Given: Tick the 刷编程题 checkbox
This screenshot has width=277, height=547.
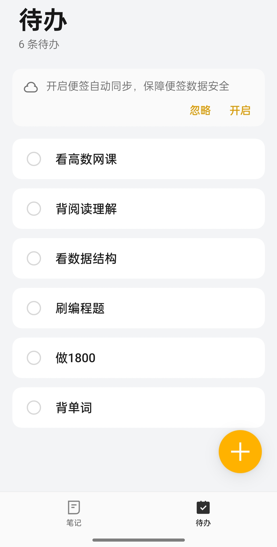Looking at the screenshot, I should click(34, 308).
